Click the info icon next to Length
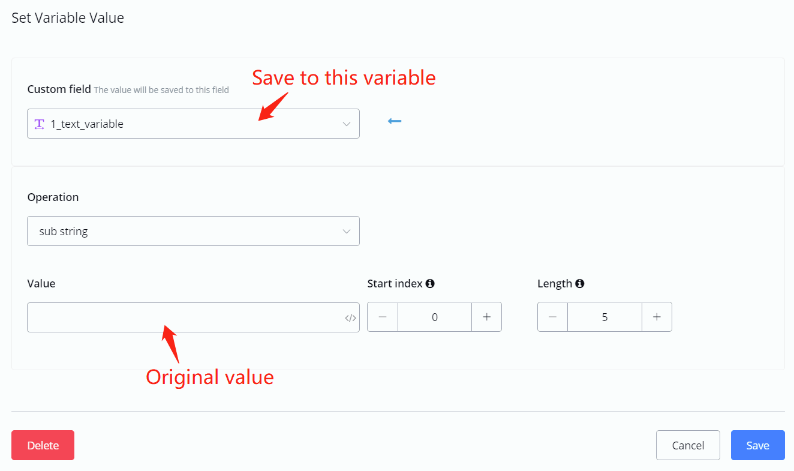794x471 pixels. pos(579,284)
